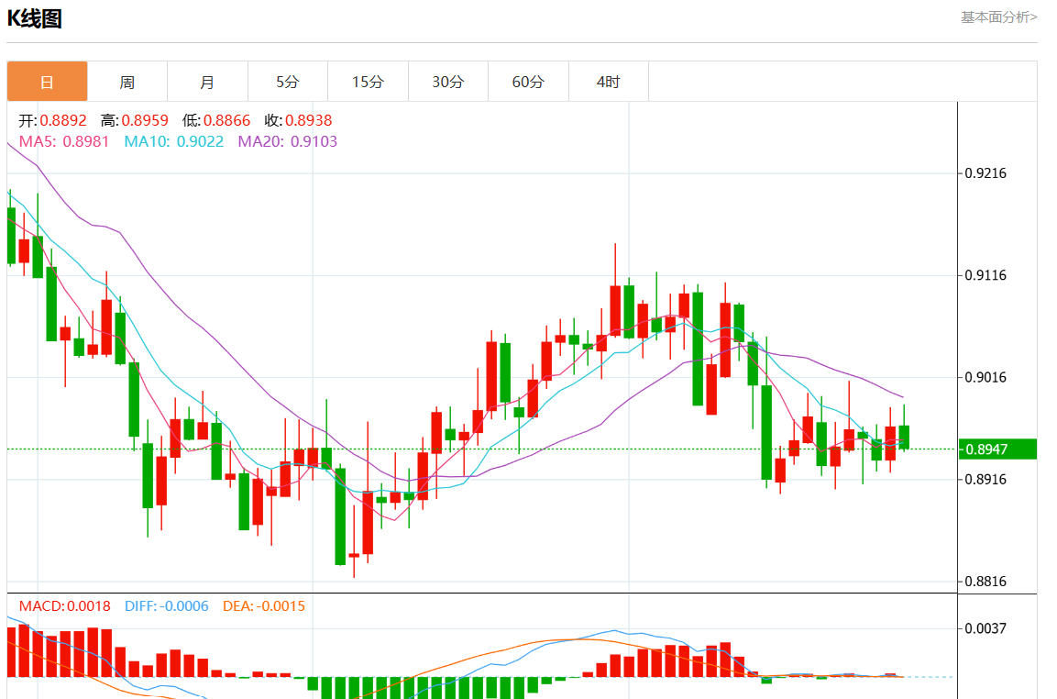Click the K线图 heading

click(x=35, y=18)
